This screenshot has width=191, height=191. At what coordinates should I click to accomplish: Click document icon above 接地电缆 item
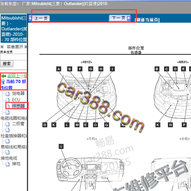click(8, 152)
